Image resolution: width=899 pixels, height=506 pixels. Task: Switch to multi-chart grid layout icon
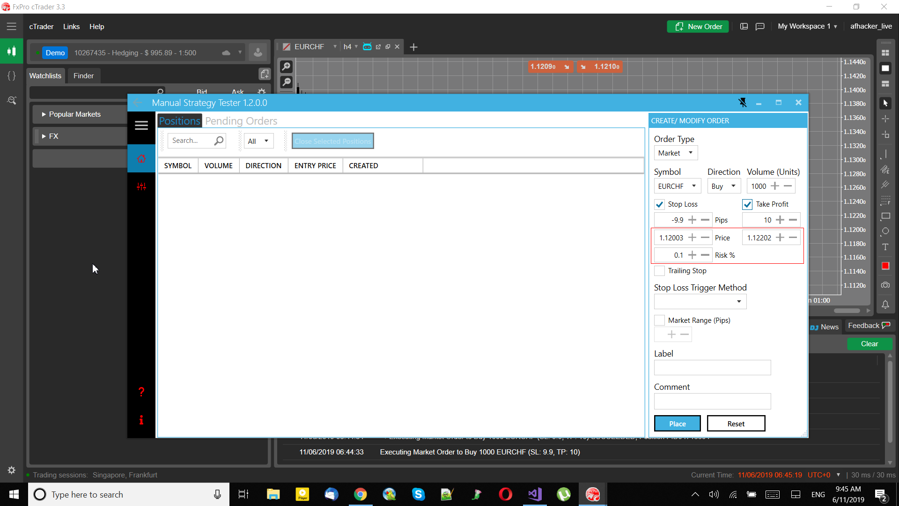point(885,53)
